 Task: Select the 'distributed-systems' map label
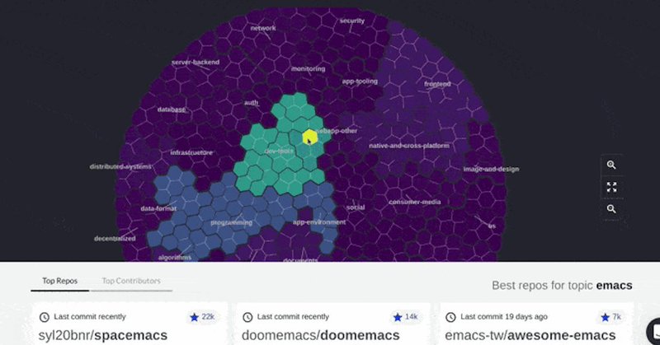pos(120,167)
